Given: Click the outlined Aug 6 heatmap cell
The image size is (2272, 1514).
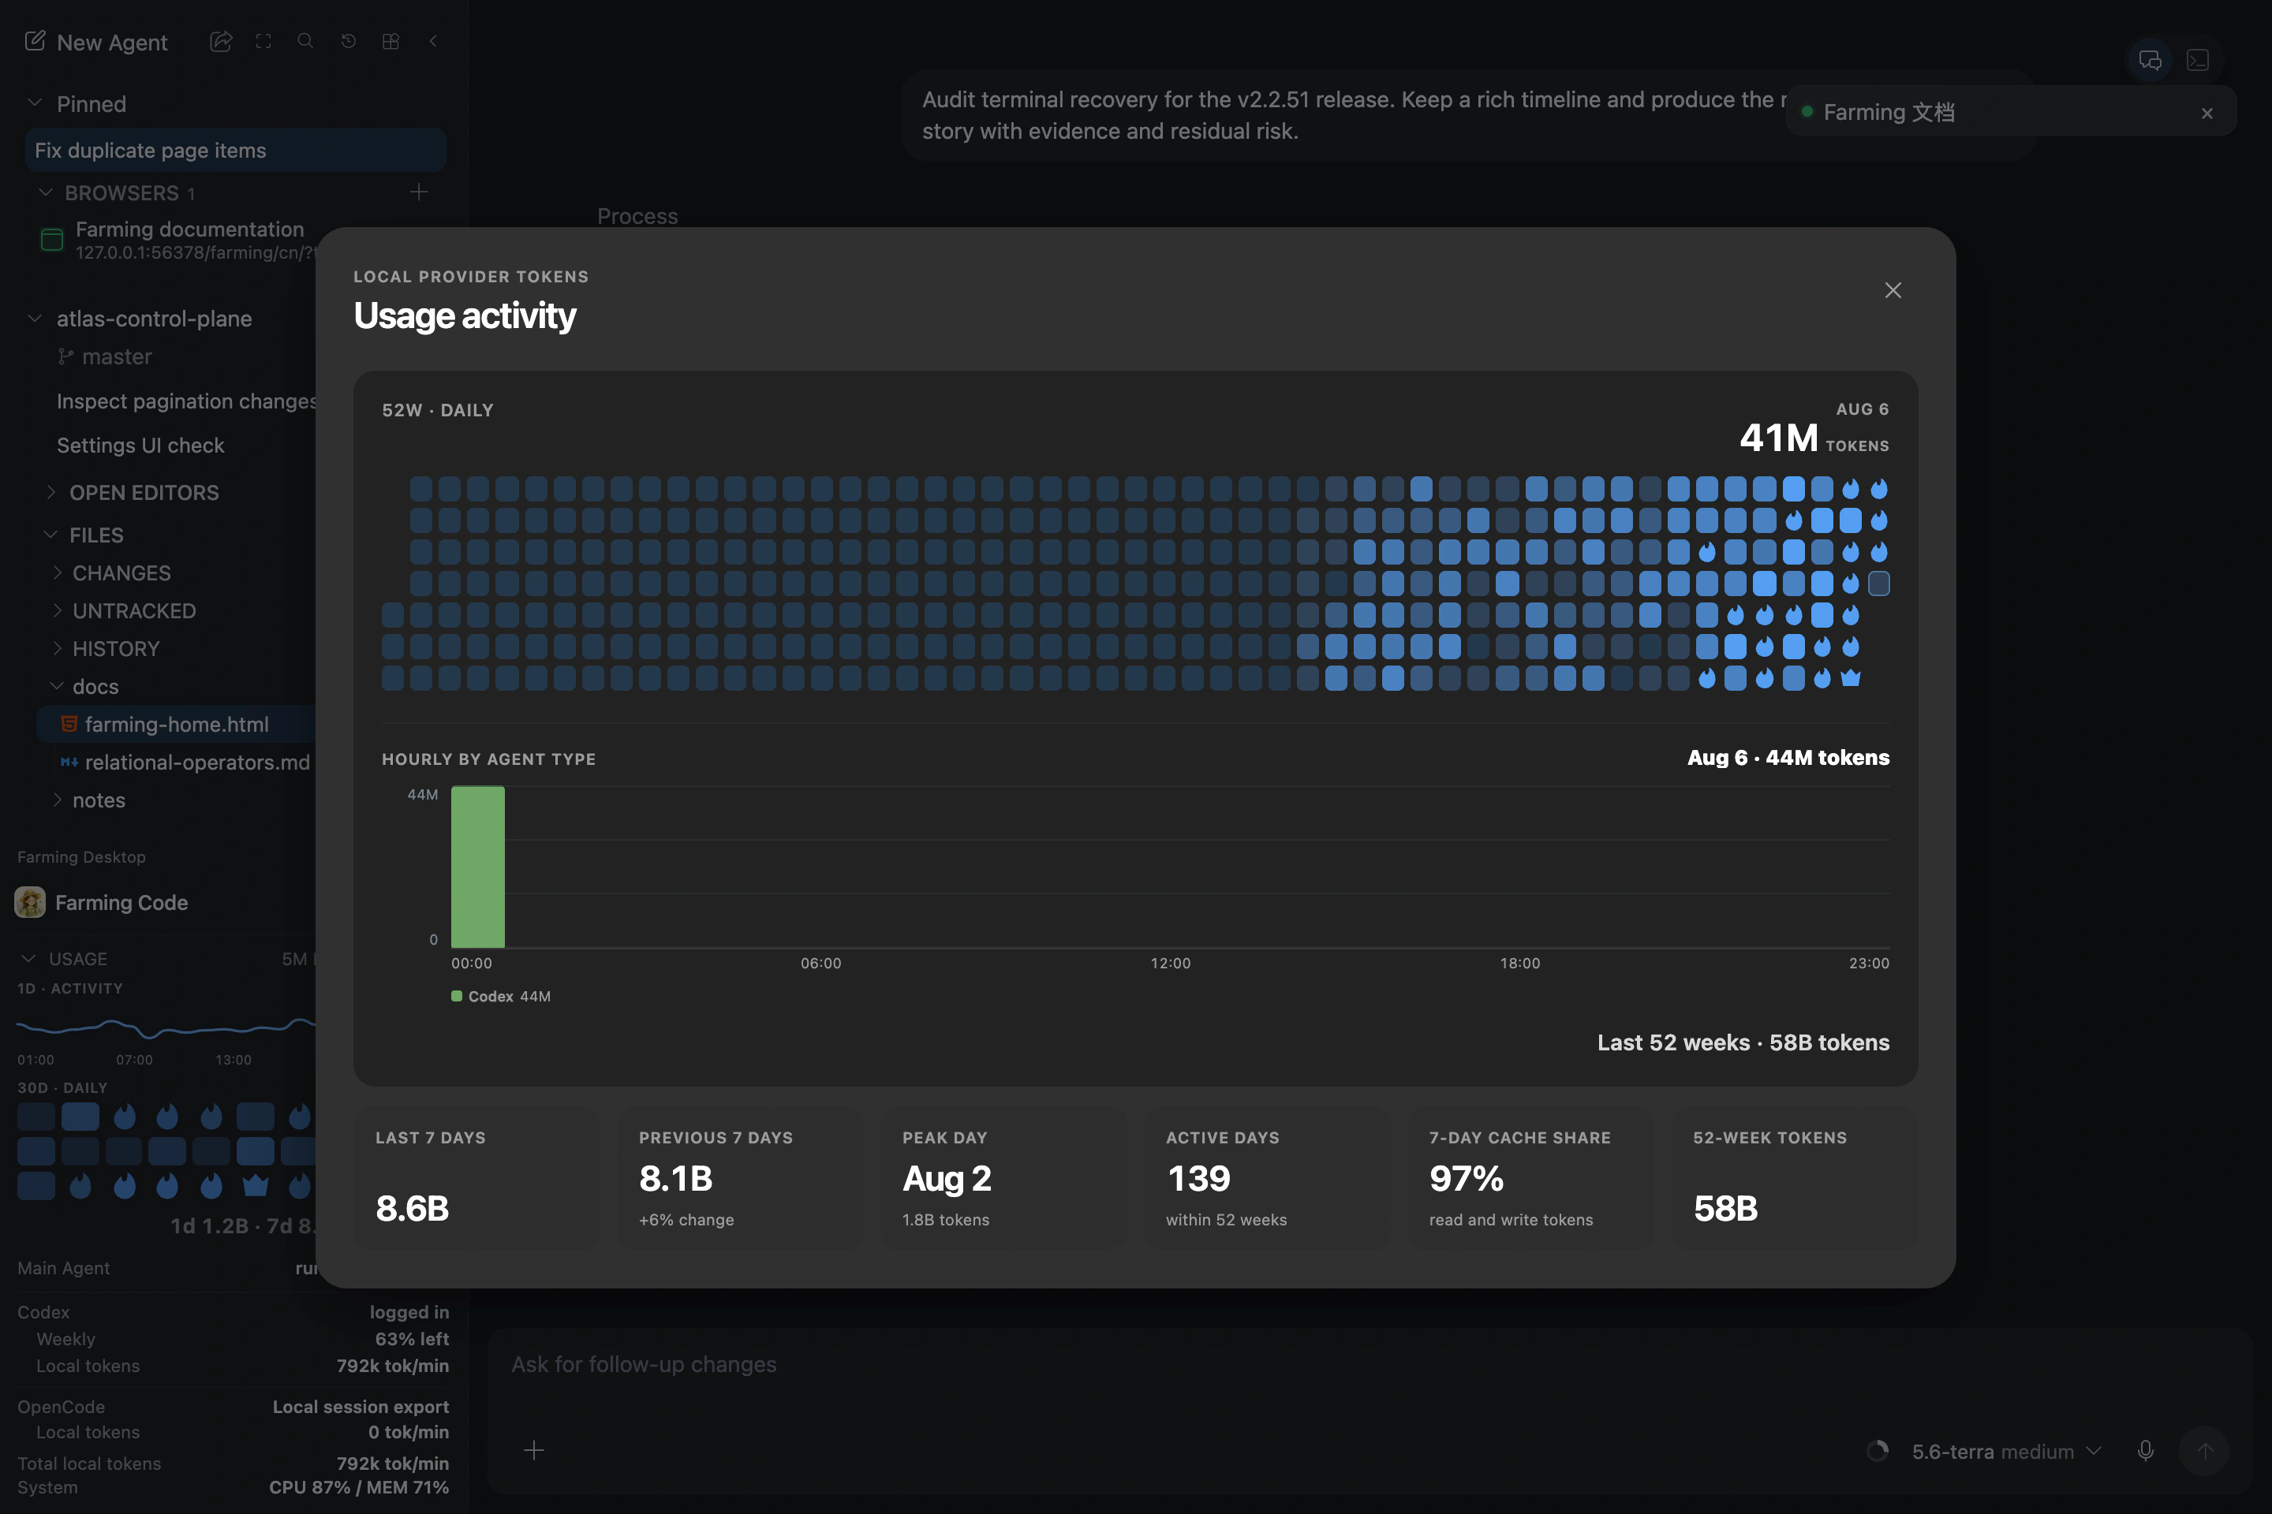Looking at the screenshot, I should [x=1879, y=584].
